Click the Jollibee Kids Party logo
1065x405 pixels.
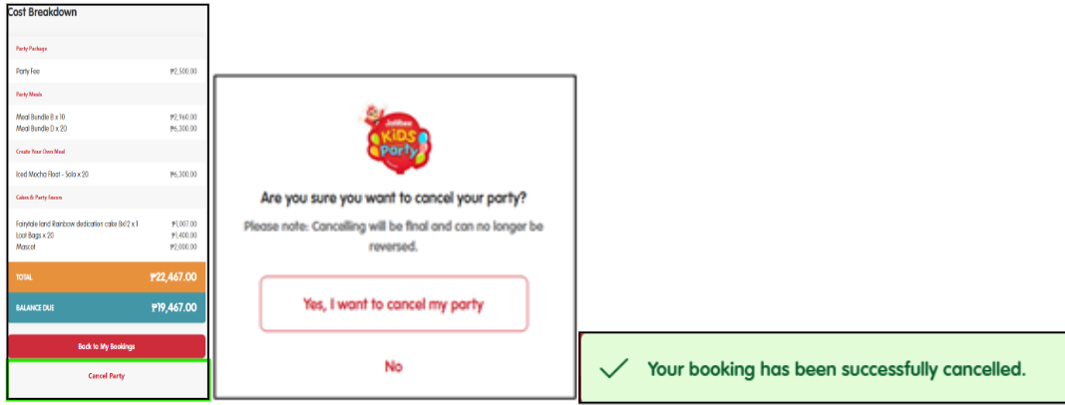397,140
